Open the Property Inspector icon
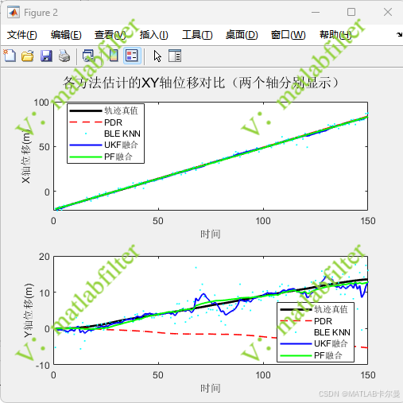 click(175, 56)
